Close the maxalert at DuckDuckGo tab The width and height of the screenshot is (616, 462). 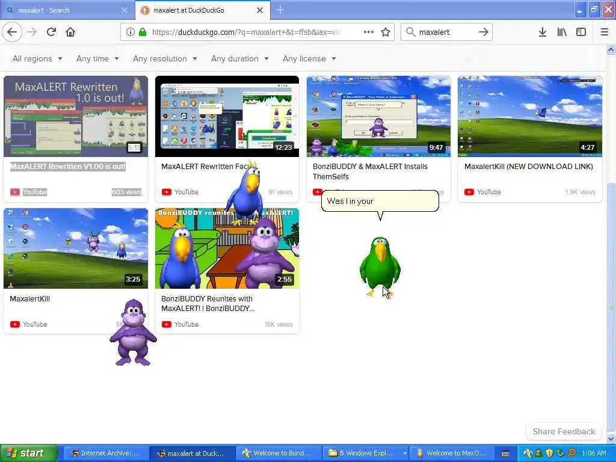260,10
